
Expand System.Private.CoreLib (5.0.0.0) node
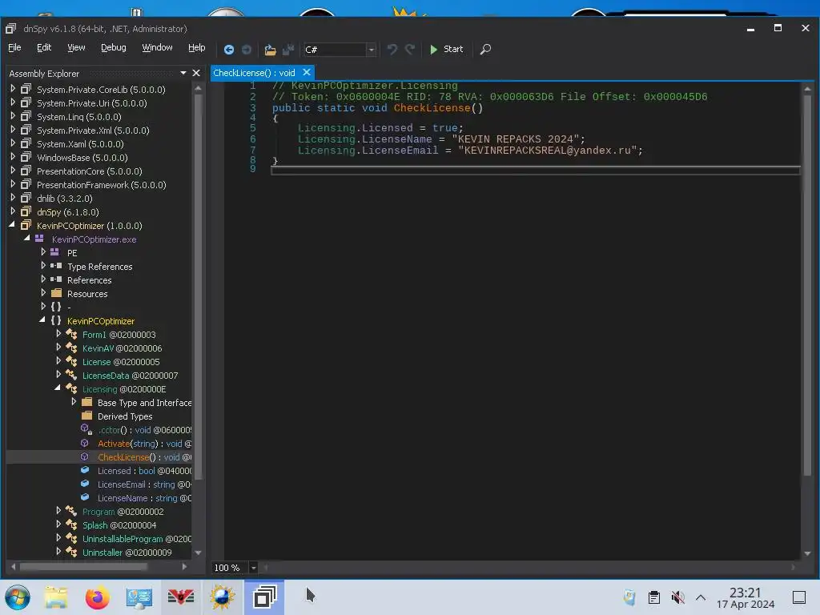tap(13, 89)
